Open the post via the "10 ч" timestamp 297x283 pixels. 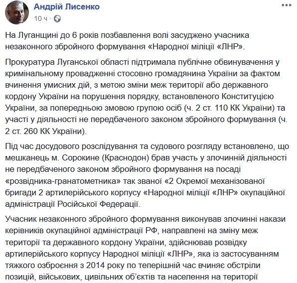pos(41,18)
